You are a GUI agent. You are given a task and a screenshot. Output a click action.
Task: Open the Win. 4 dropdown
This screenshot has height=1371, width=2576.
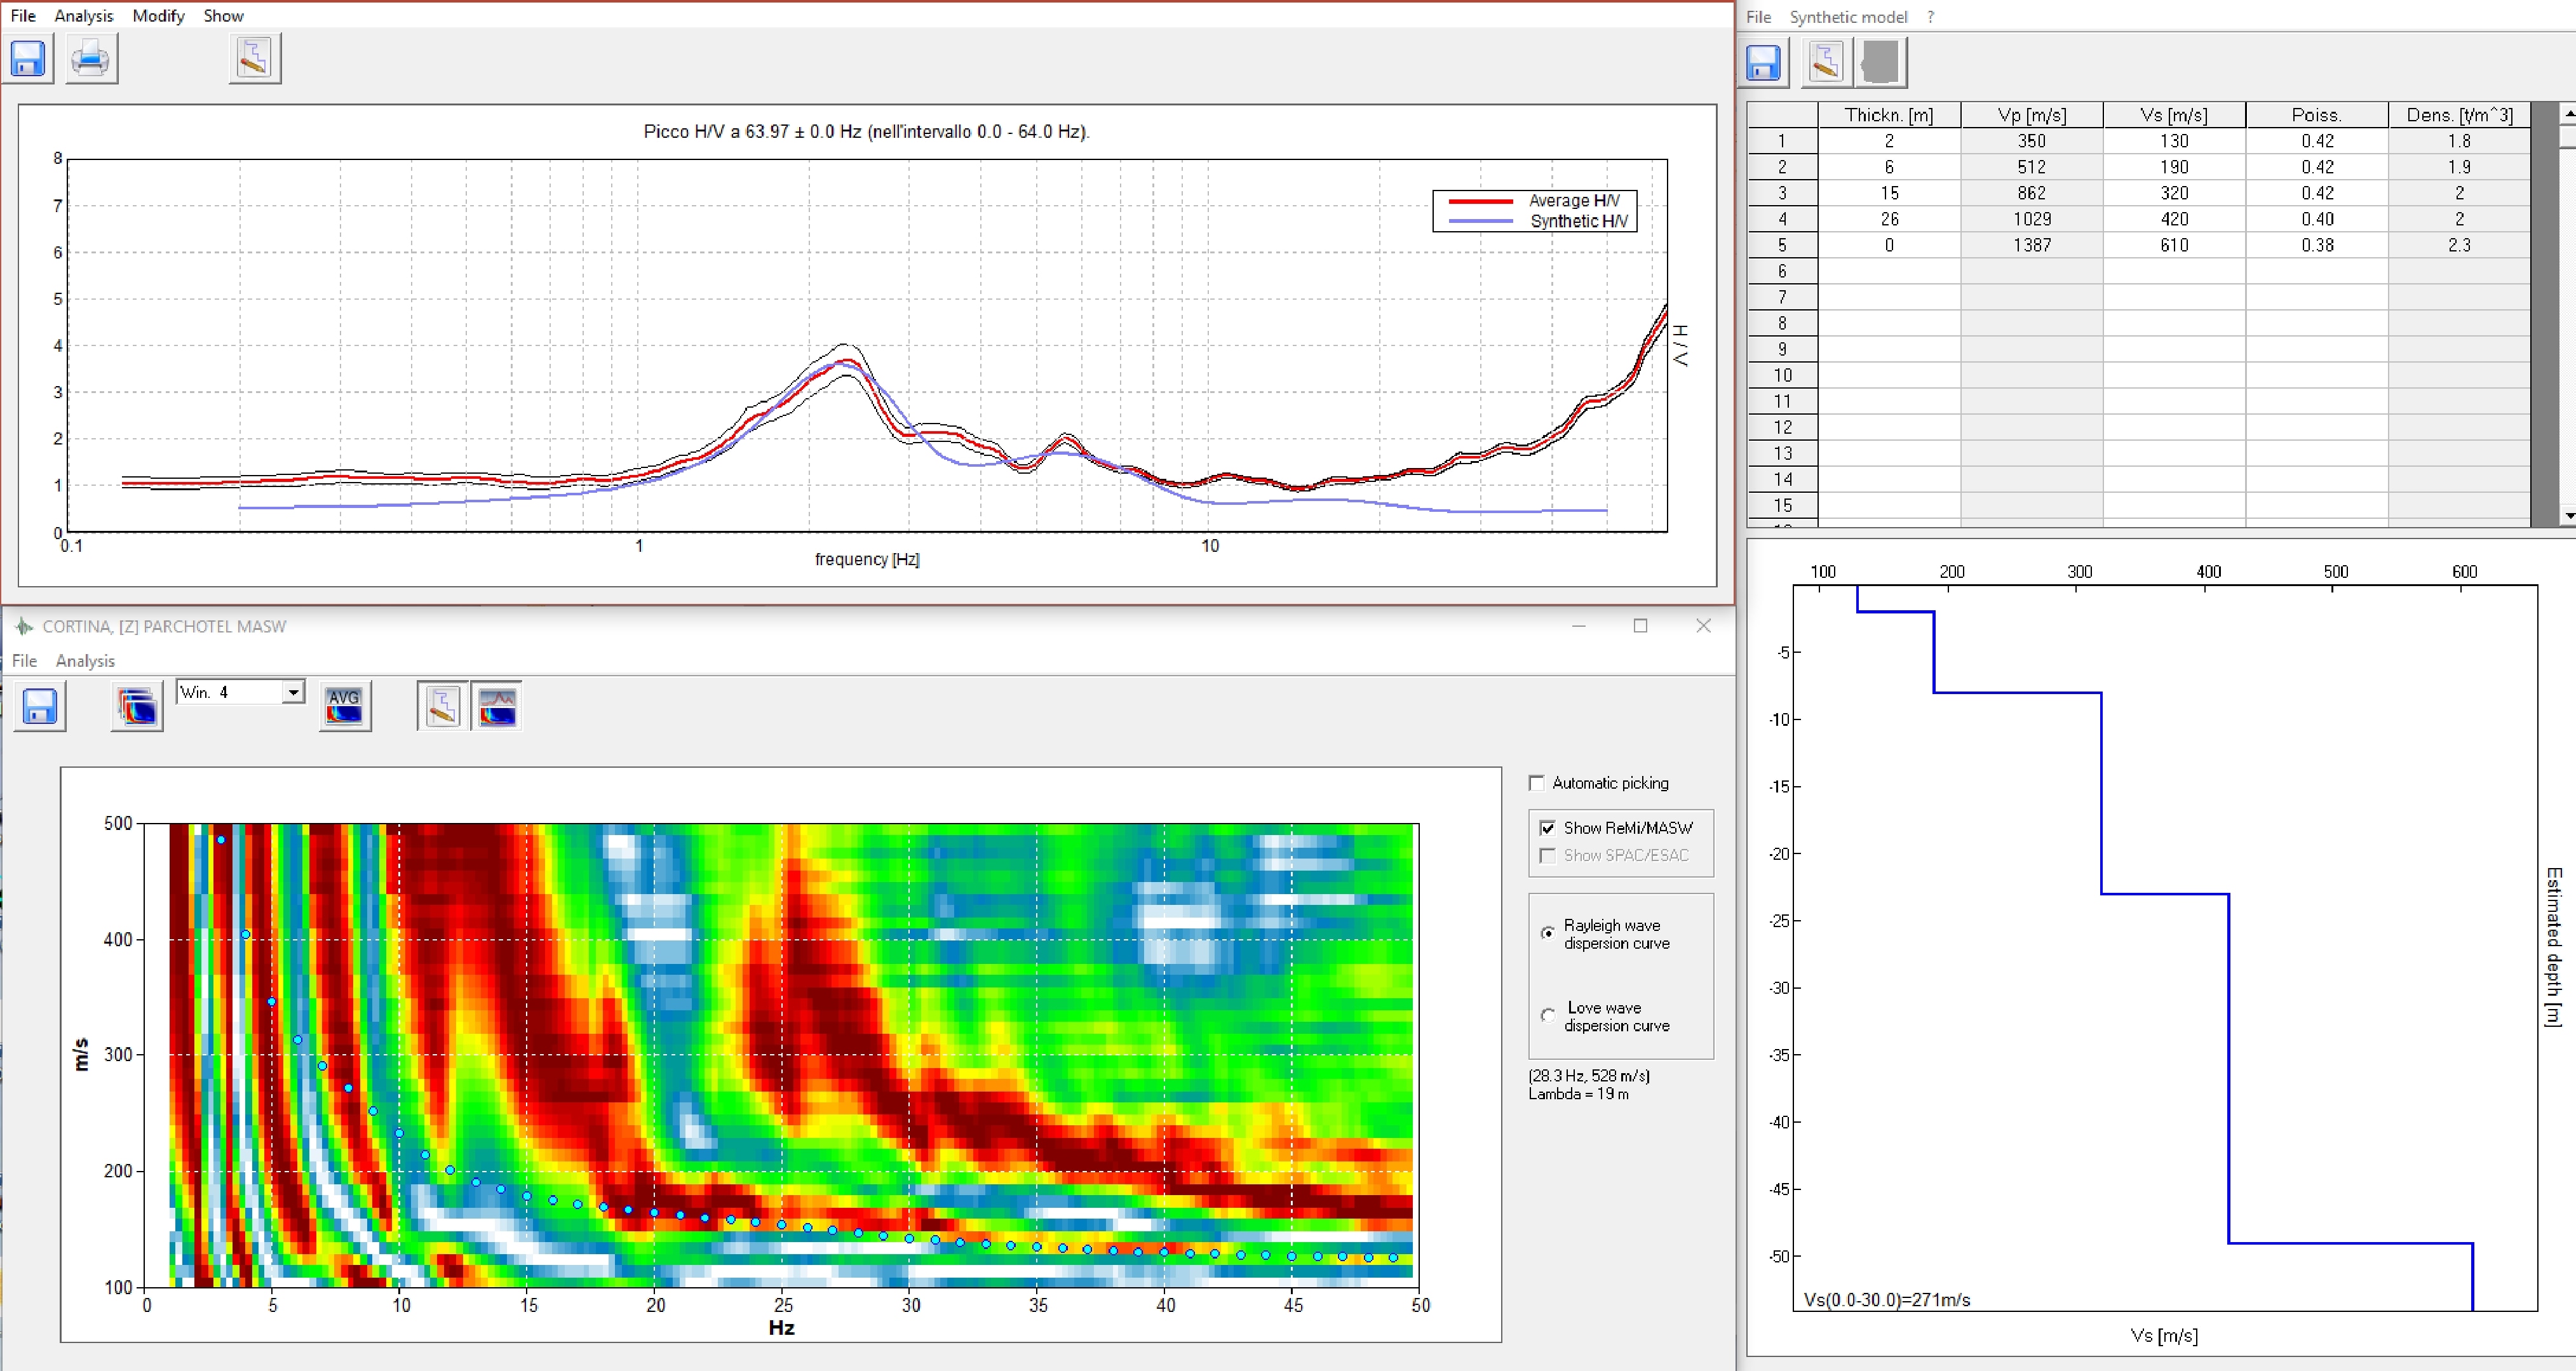[x=293, y=692]
